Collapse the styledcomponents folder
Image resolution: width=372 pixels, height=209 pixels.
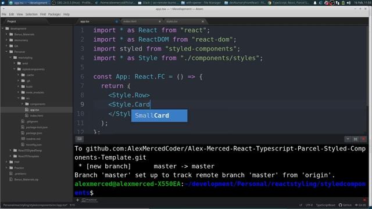tap(15, 69)
